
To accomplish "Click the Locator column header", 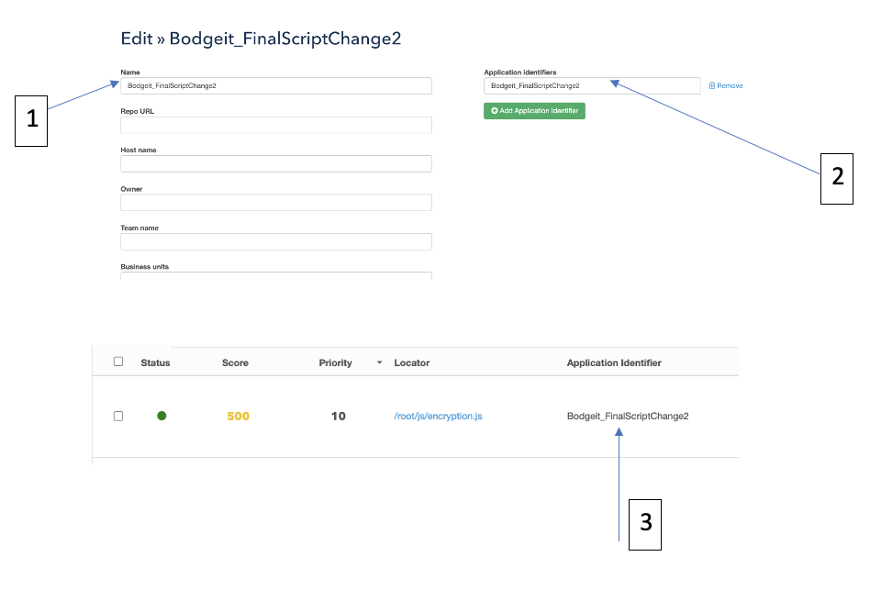I will (x=411, y=362).
